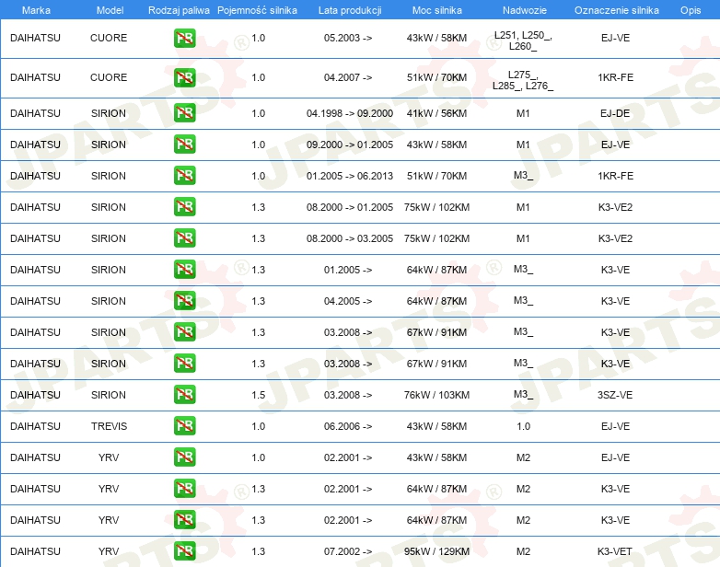Select the EJ-DE engine code cell

pos(615,113)
